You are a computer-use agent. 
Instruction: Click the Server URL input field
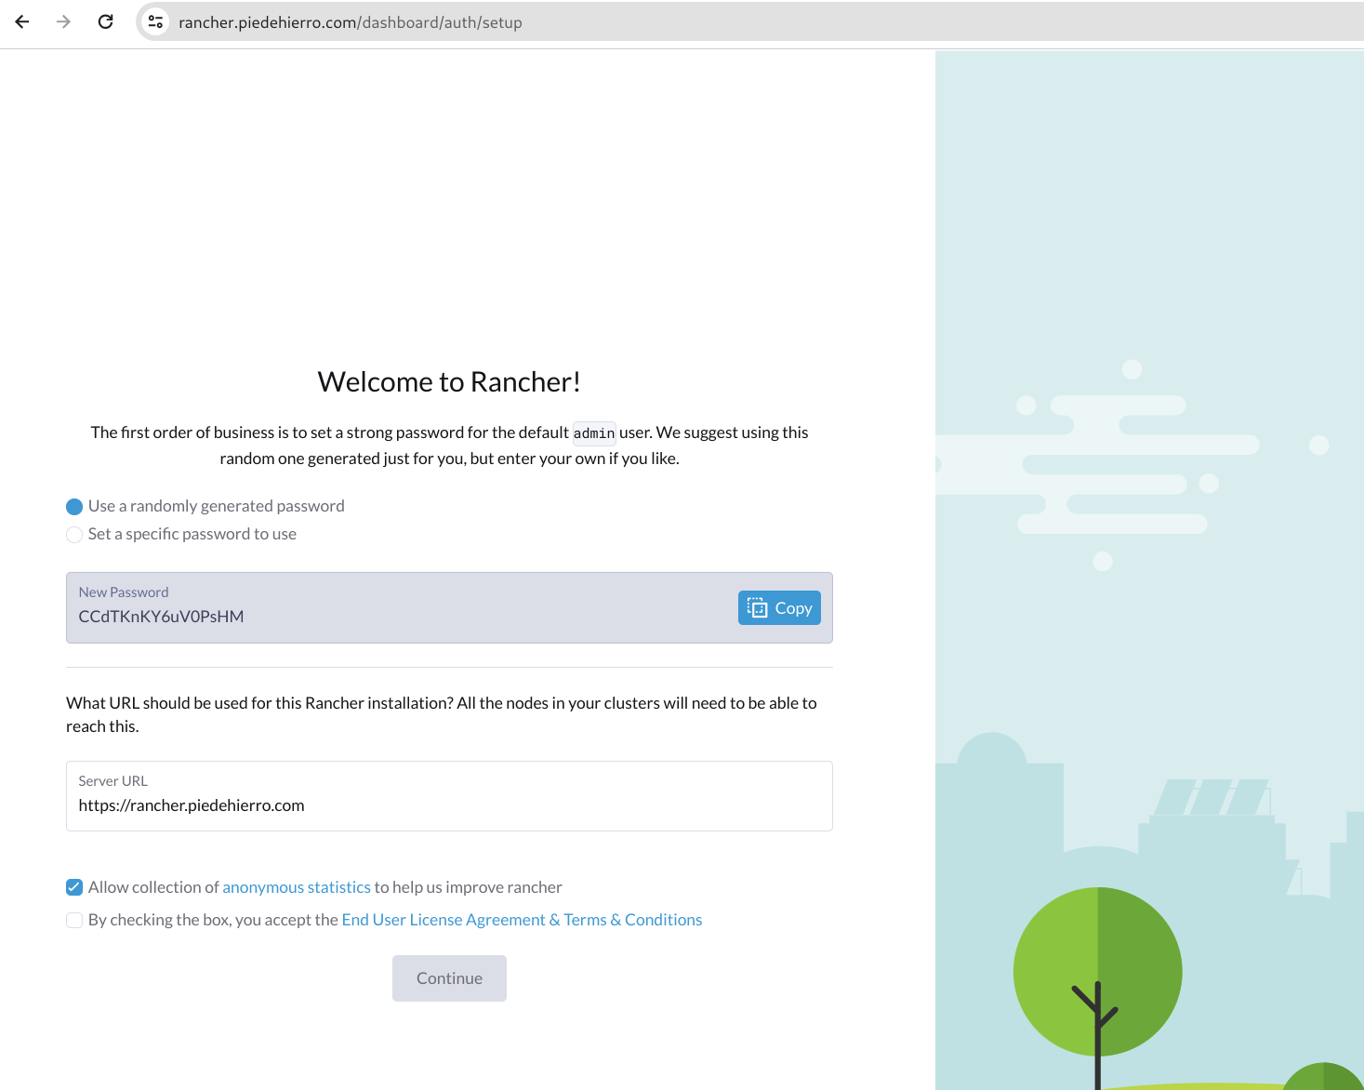(449, 796)
